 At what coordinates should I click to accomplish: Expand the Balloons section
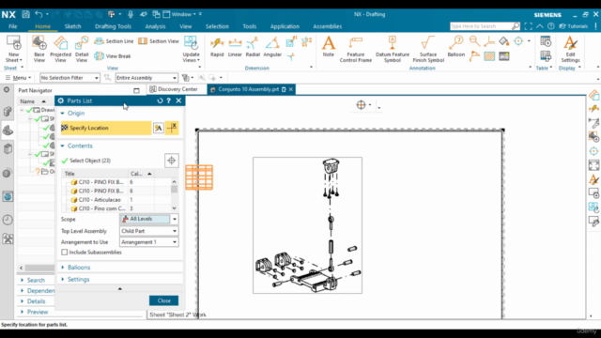coord(63,268)
